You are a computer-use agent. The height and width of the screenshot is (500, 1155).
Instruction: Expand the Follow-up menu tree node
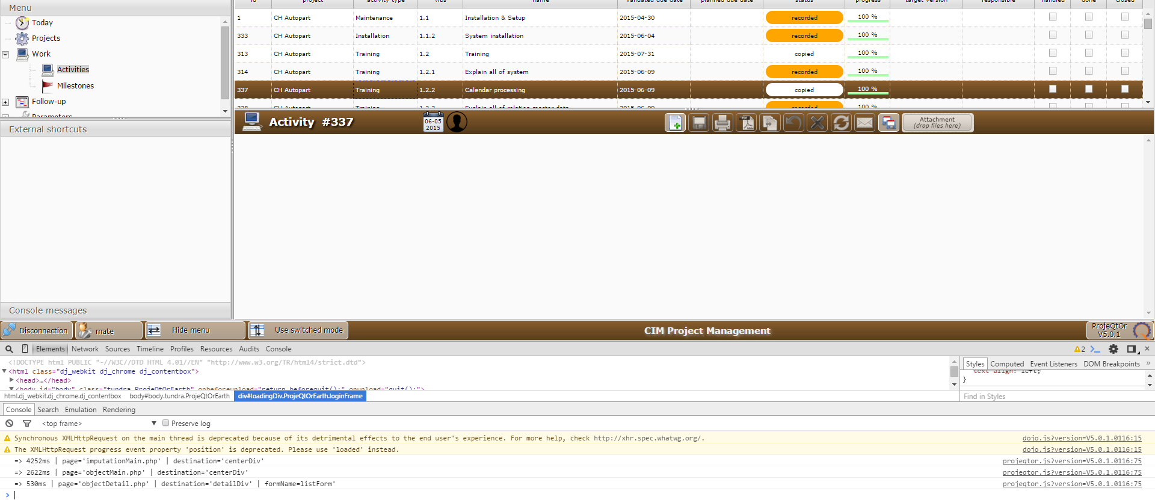5,102
